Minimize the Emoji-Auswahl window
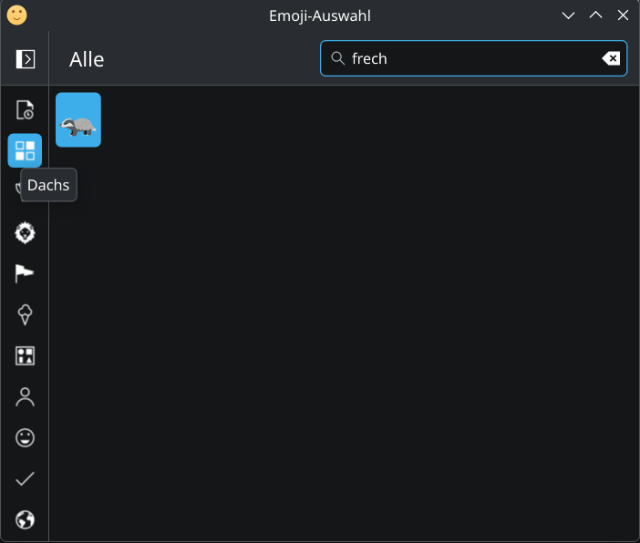Viewport: 640px width, 543px height. point(568,15)
